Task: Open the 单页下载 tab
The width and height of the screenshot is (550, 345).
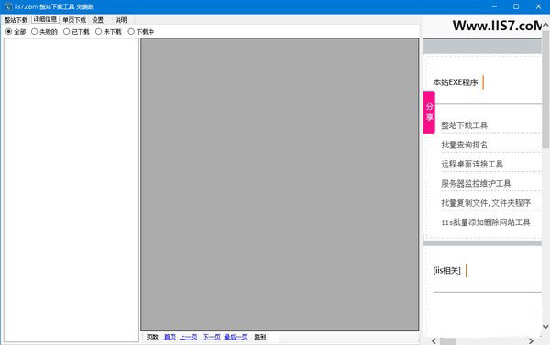Action: [74, 20]
